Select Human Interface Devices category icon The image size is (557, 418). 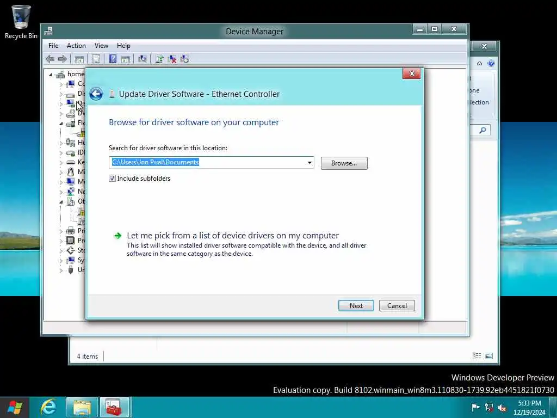tap(71, 143)
